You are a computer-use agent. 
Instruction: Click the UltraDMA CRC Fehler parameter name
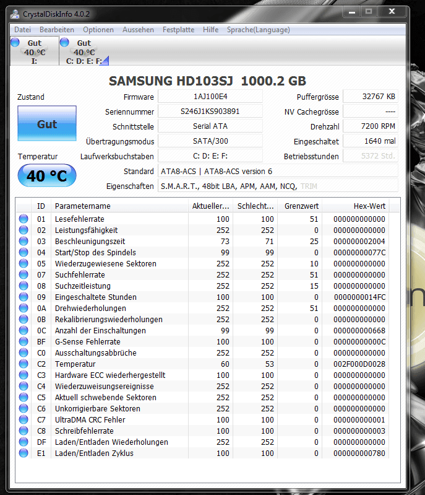coord(90,420)
